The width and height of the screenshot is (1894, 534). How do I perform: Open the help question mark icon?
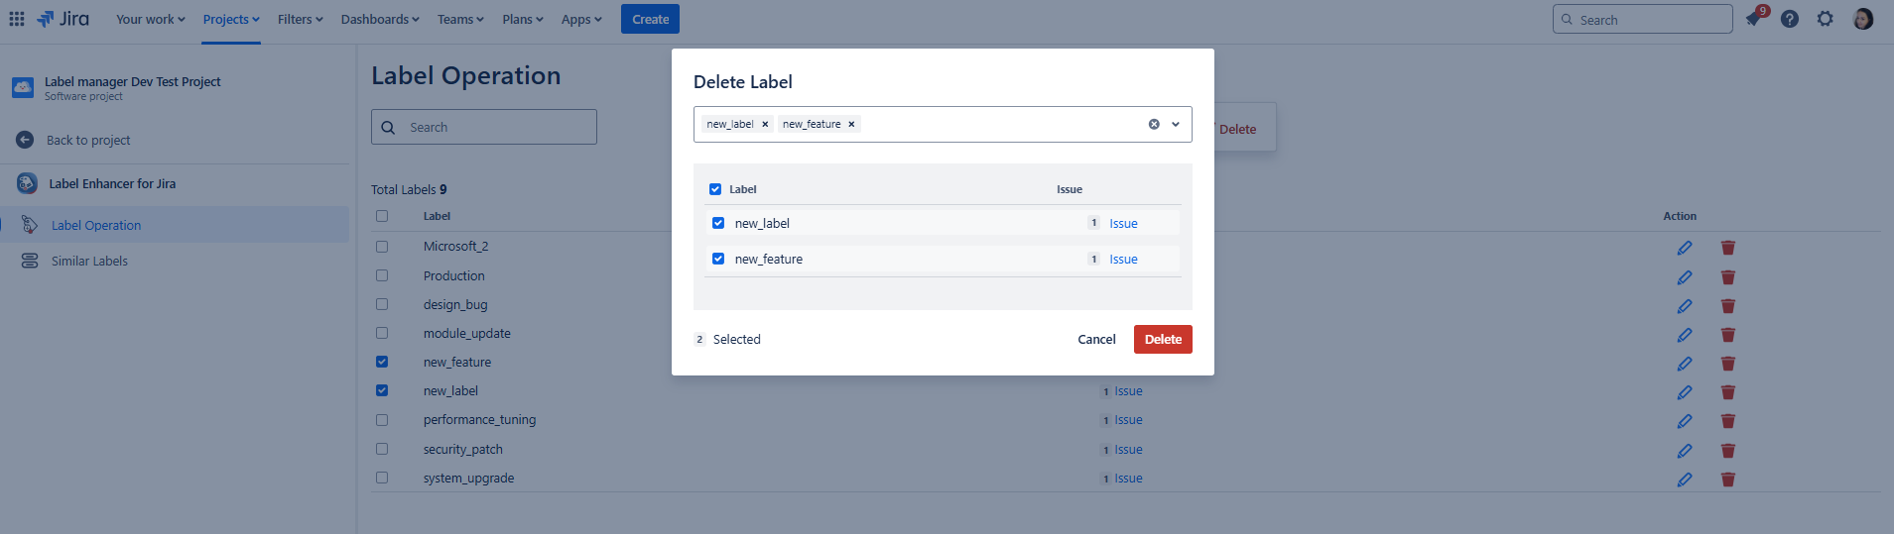pyautogui.click(x=1790, y=19)
